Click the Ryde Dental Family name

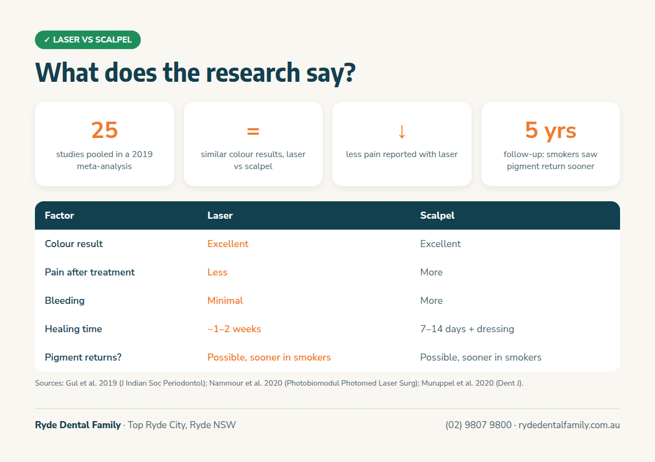[x=78, y=425]
